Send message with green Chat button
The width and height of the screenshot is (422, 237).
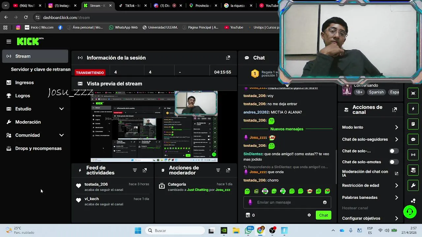(323, 215)
